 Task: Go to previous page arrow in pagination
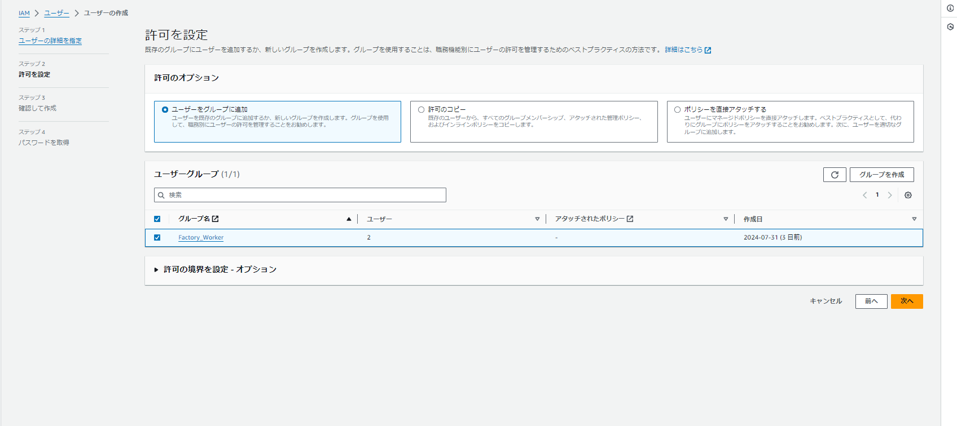(x=864, y=195)
